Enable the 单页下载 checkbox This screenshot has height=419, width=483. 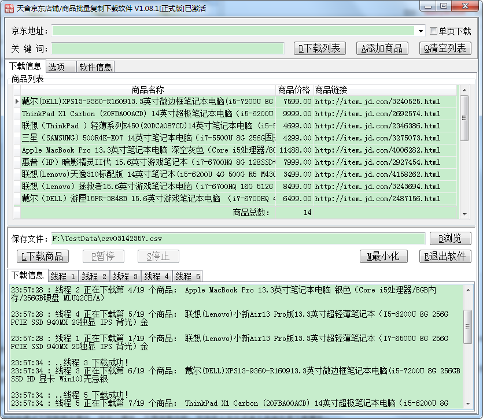click(433, 31)
